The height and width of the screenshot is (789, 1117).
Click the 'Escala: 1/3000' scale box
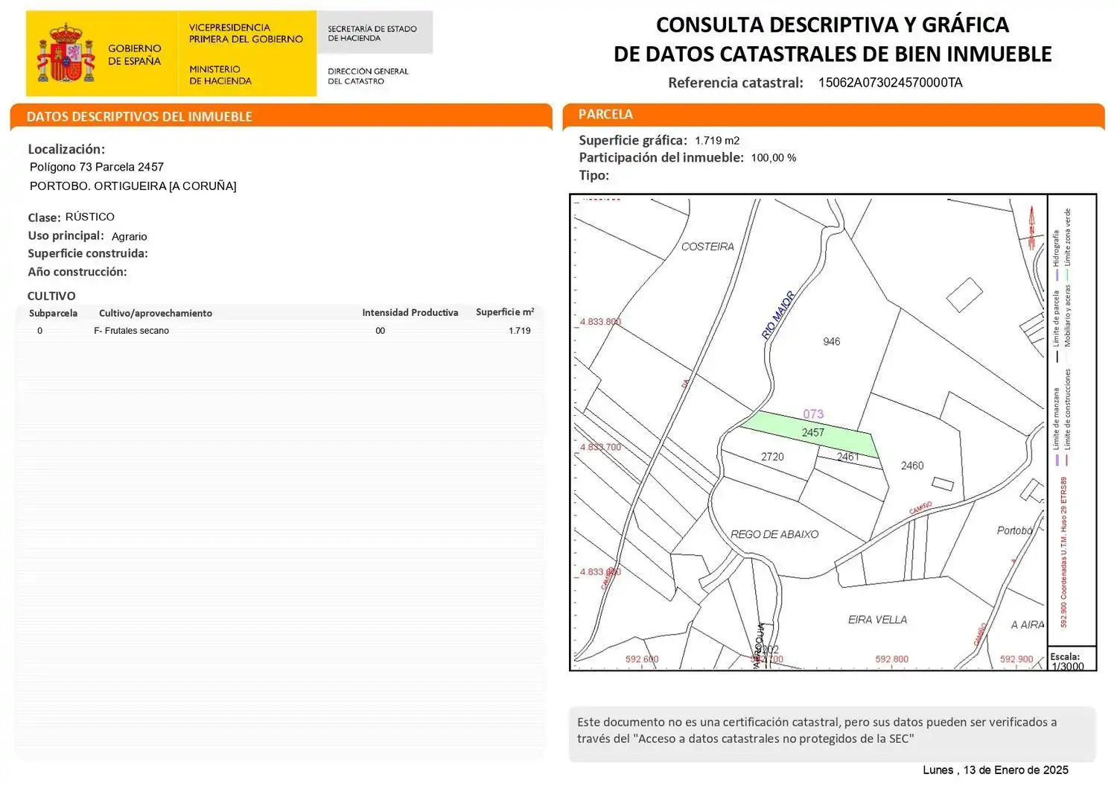pos(1071,659)
